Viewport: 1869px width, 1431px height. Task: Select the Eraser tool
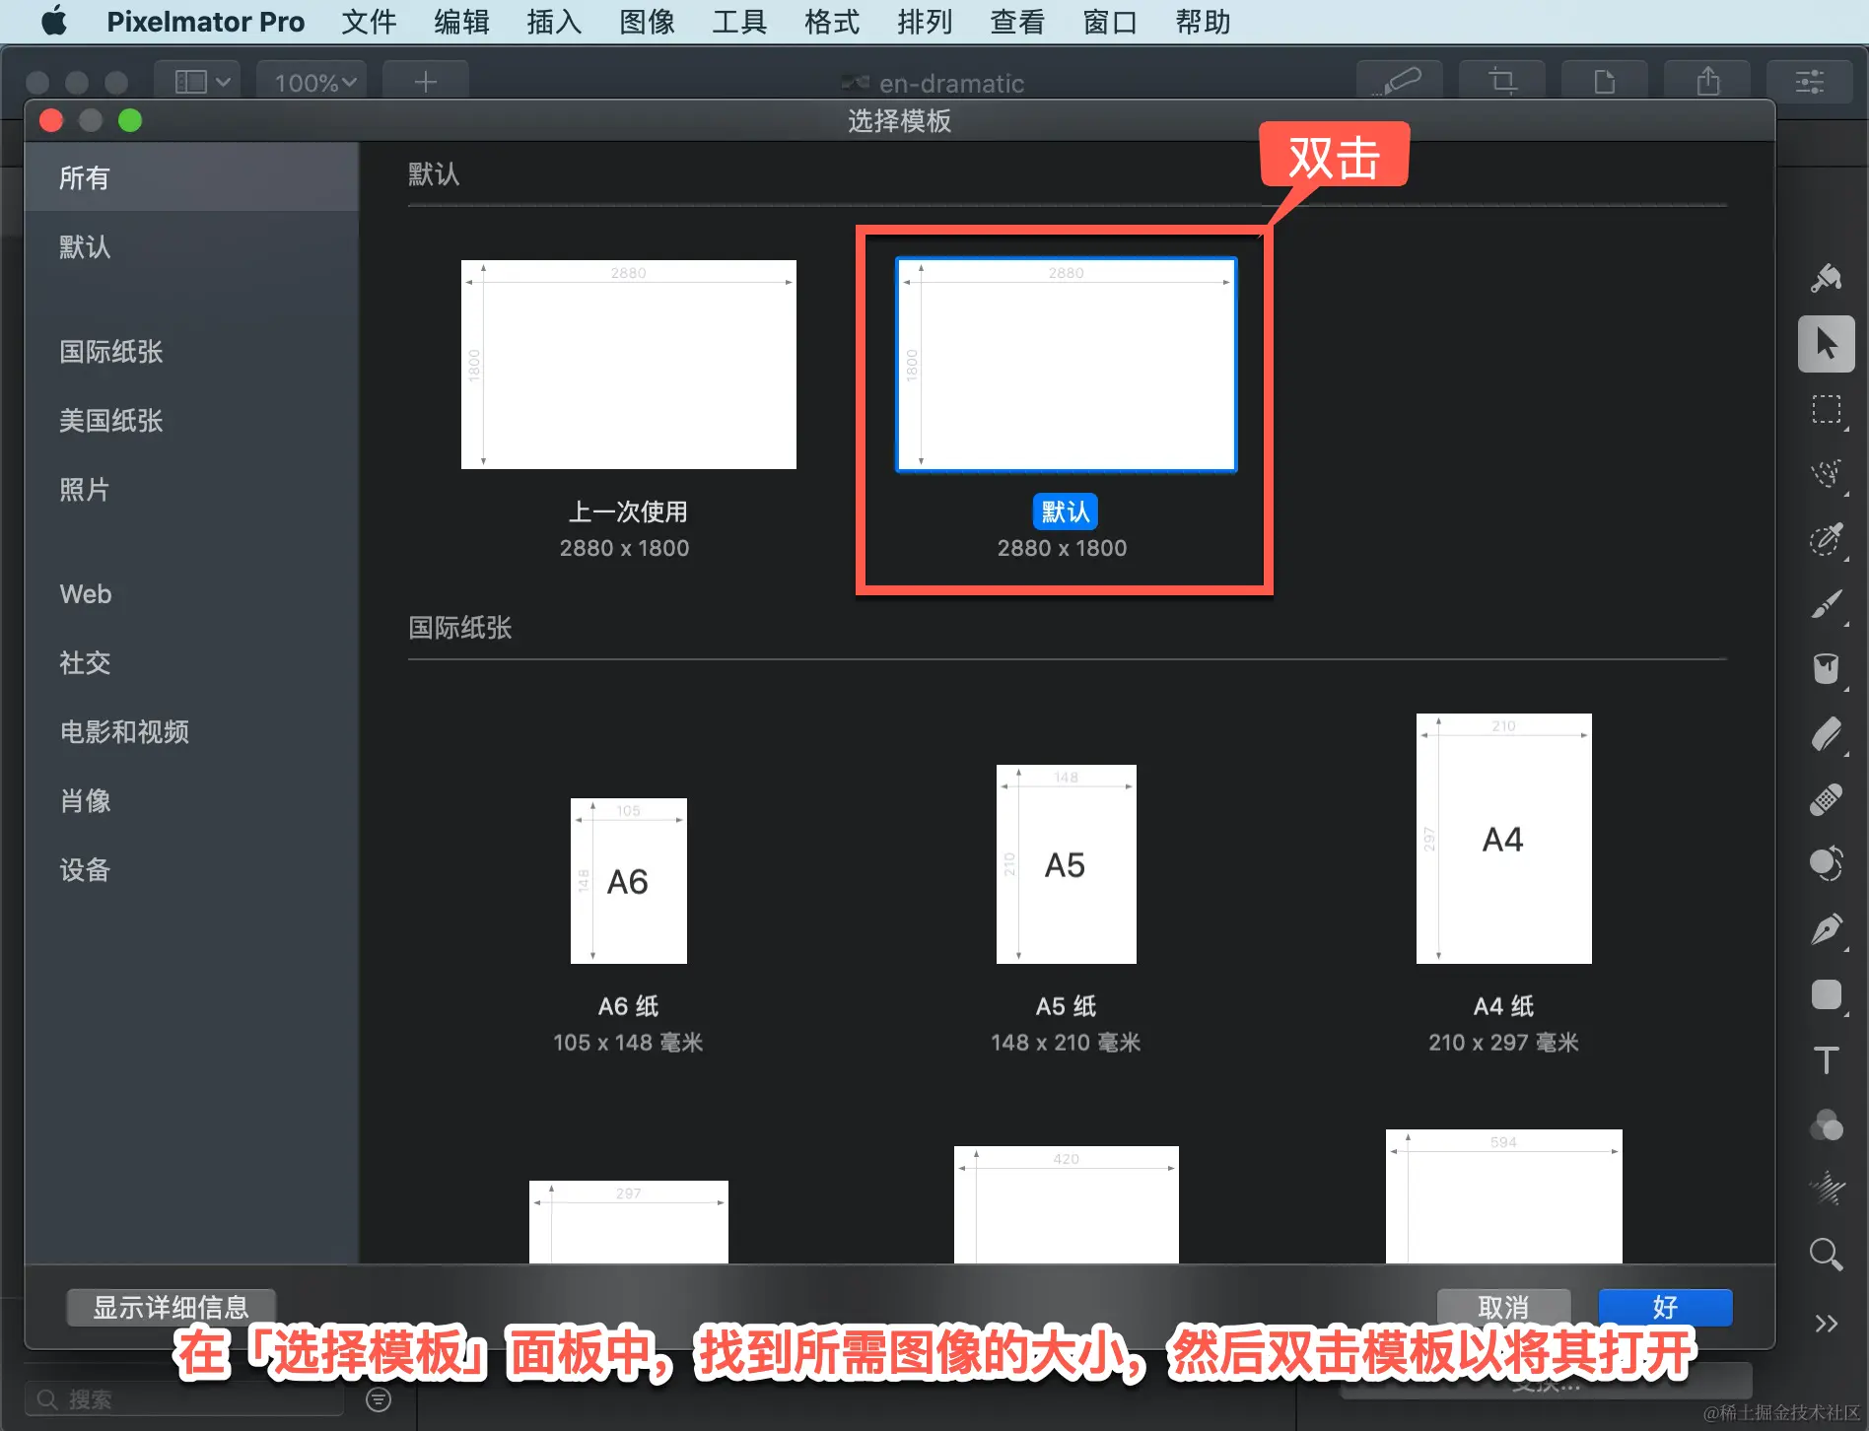pos(1826,734)
